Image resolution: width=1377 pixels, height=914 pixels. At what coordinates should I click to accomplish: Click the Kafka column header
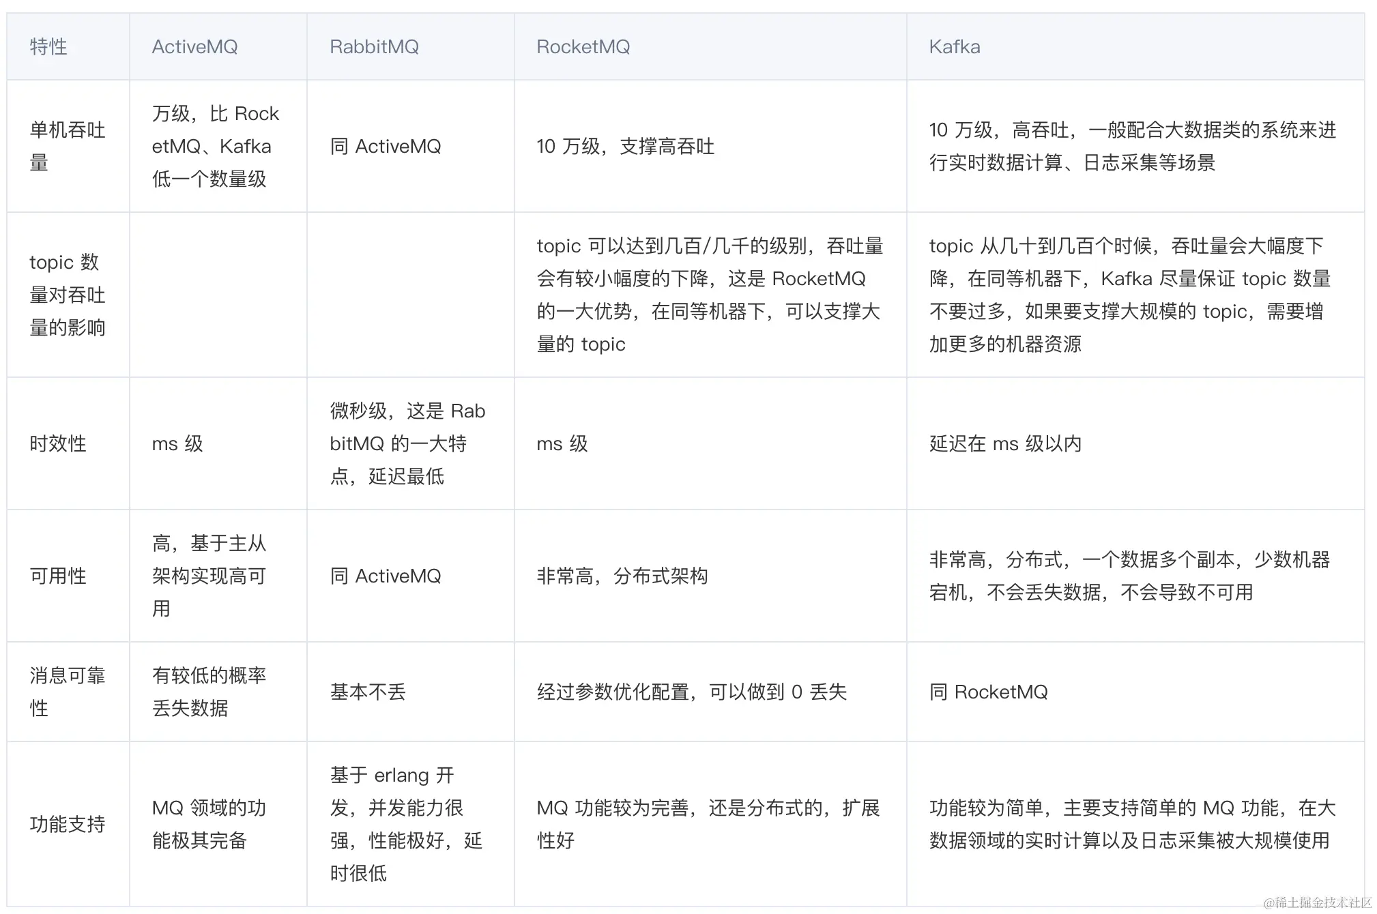click(x=954, y=46)
